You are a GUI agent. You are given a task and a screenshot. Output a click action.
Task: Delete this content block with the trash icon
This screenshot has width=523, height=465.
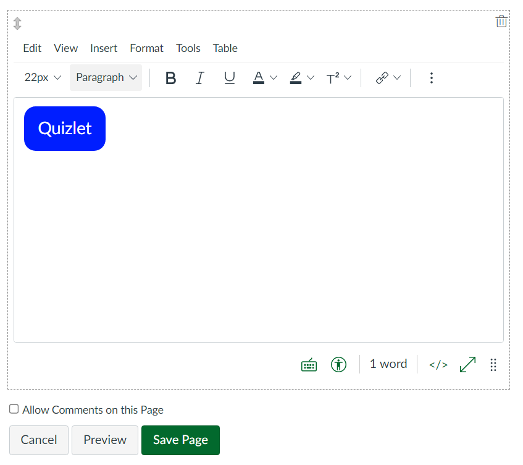501,20
